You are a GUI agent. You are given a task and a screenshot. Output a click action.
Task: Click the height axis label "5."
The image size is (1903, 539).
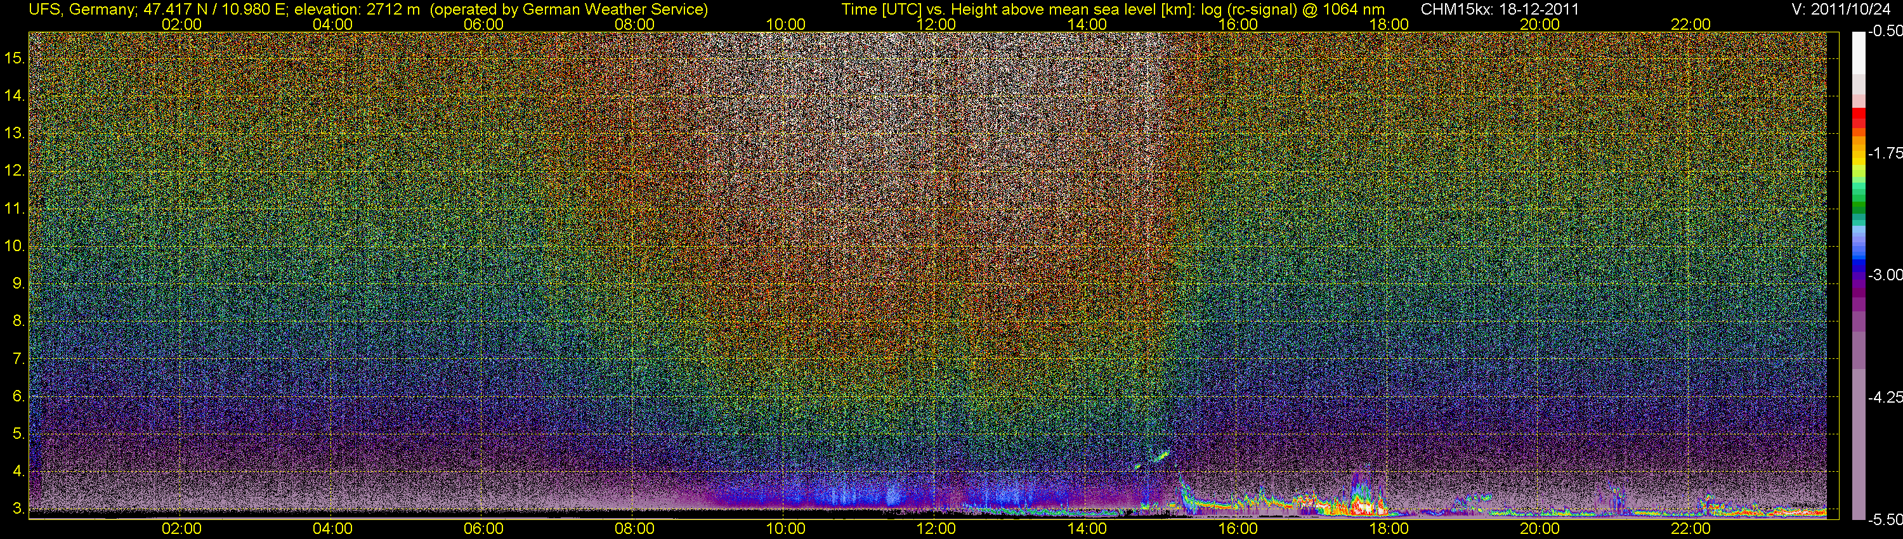(18, 434)
